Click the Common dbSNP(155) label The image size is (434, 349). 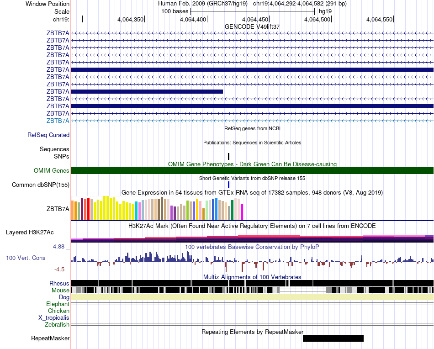tap(41, 185)
